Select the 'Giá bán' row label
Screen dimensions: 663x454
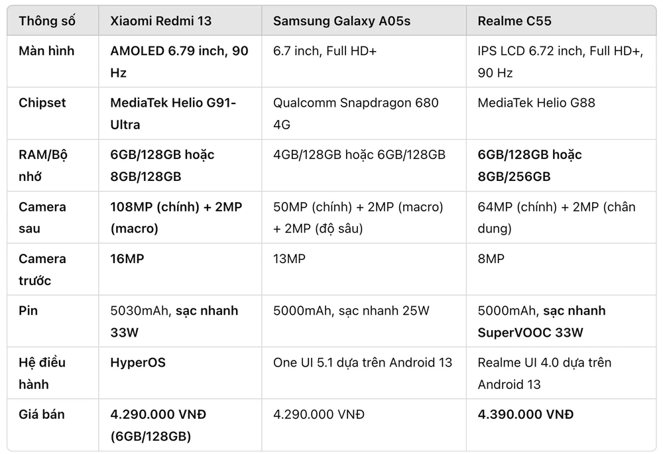(x=42, y=414)
